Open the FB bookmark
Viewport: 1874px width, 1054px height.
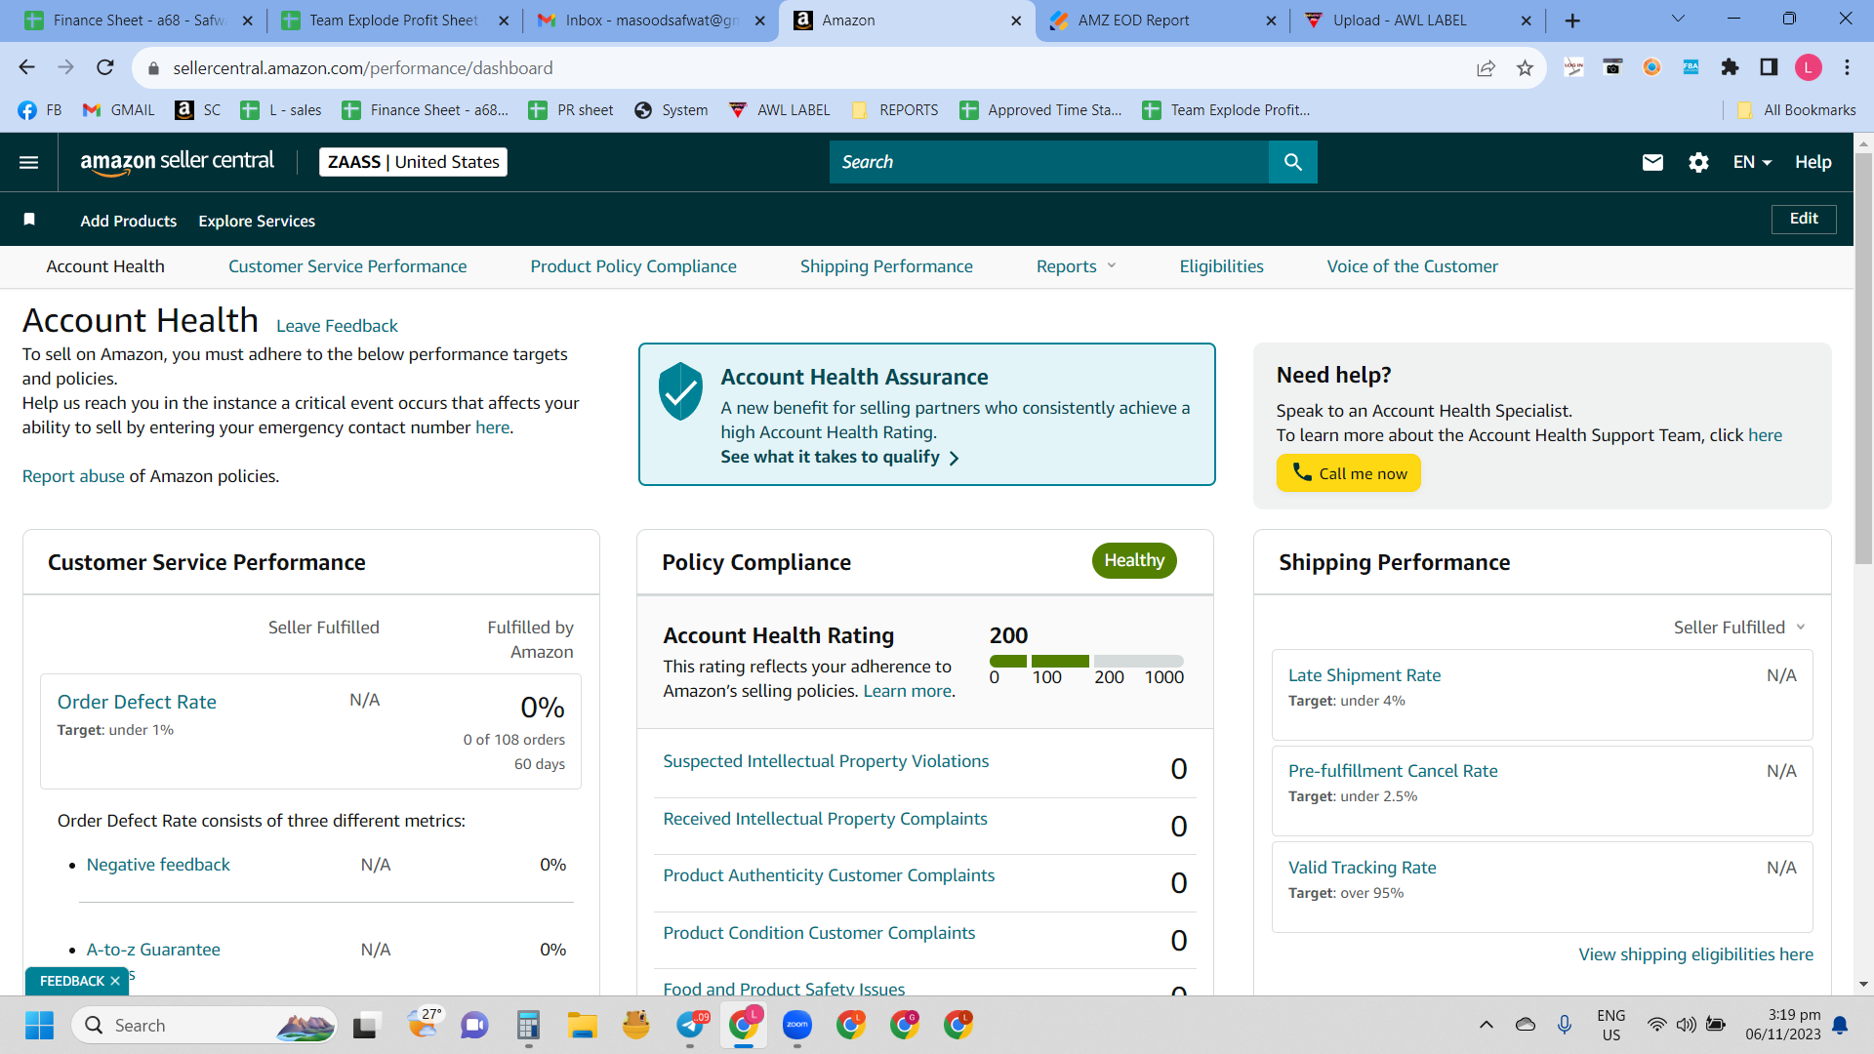tap(40, 110)
